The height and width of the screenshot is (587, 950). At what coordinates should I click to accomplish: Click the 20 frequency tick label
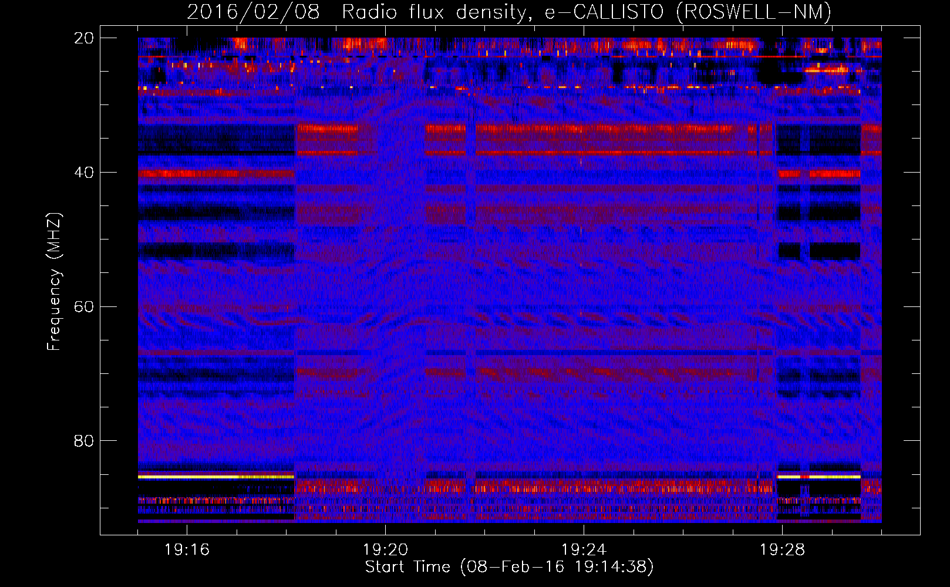[84, 38]
